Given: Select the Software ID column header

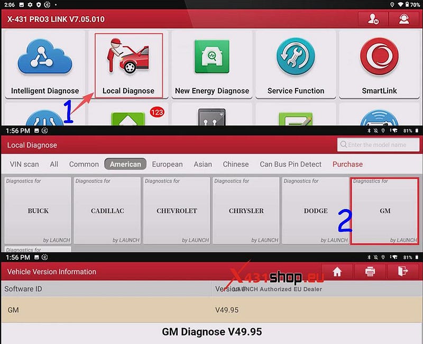Looking at the screenshot, I should (x=23, y=288).
